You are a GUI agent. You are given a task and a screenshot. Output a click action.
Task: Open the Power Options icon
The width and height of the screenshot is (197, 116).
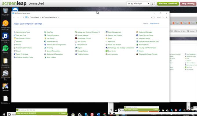137,45
